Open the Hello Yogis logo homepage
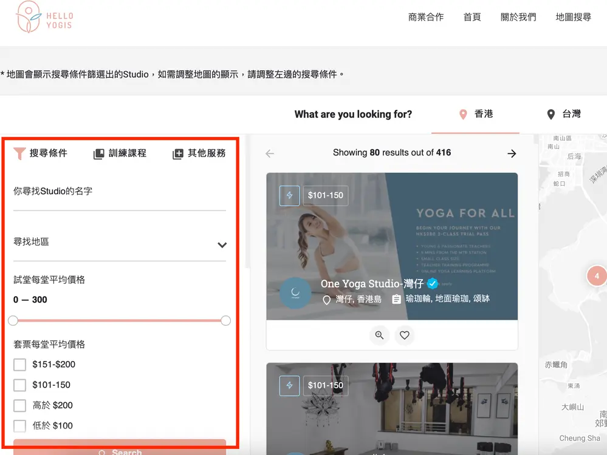The image size is (607, 455). 44,18
